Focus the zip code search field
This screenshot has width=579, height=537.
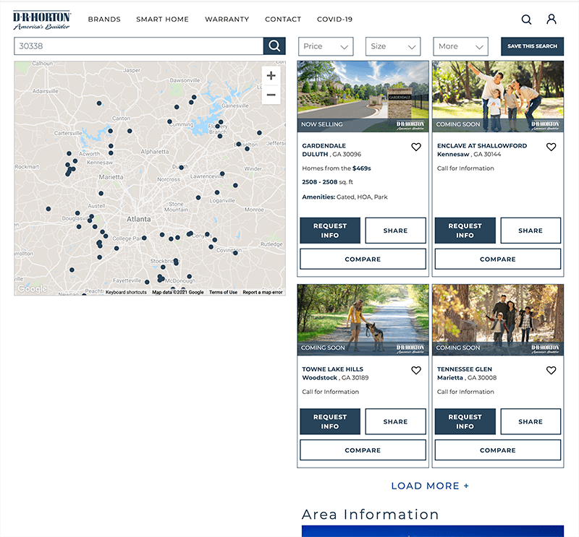click(x=139, y=46)
